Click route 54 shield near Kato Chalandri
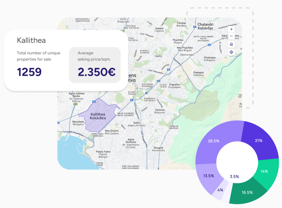 210,45
